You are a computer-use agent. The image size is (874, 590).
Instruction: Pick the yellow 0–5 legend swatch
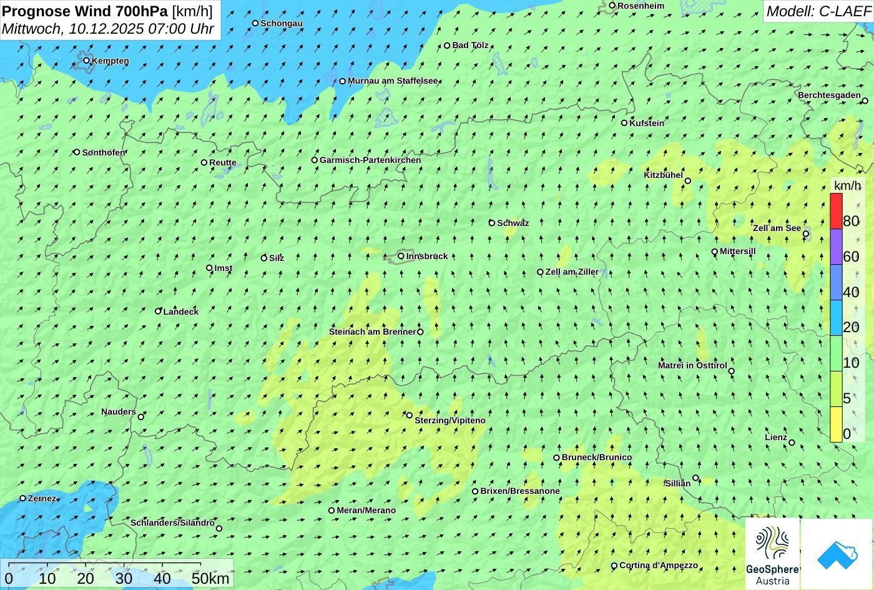(x=836, y=425)
